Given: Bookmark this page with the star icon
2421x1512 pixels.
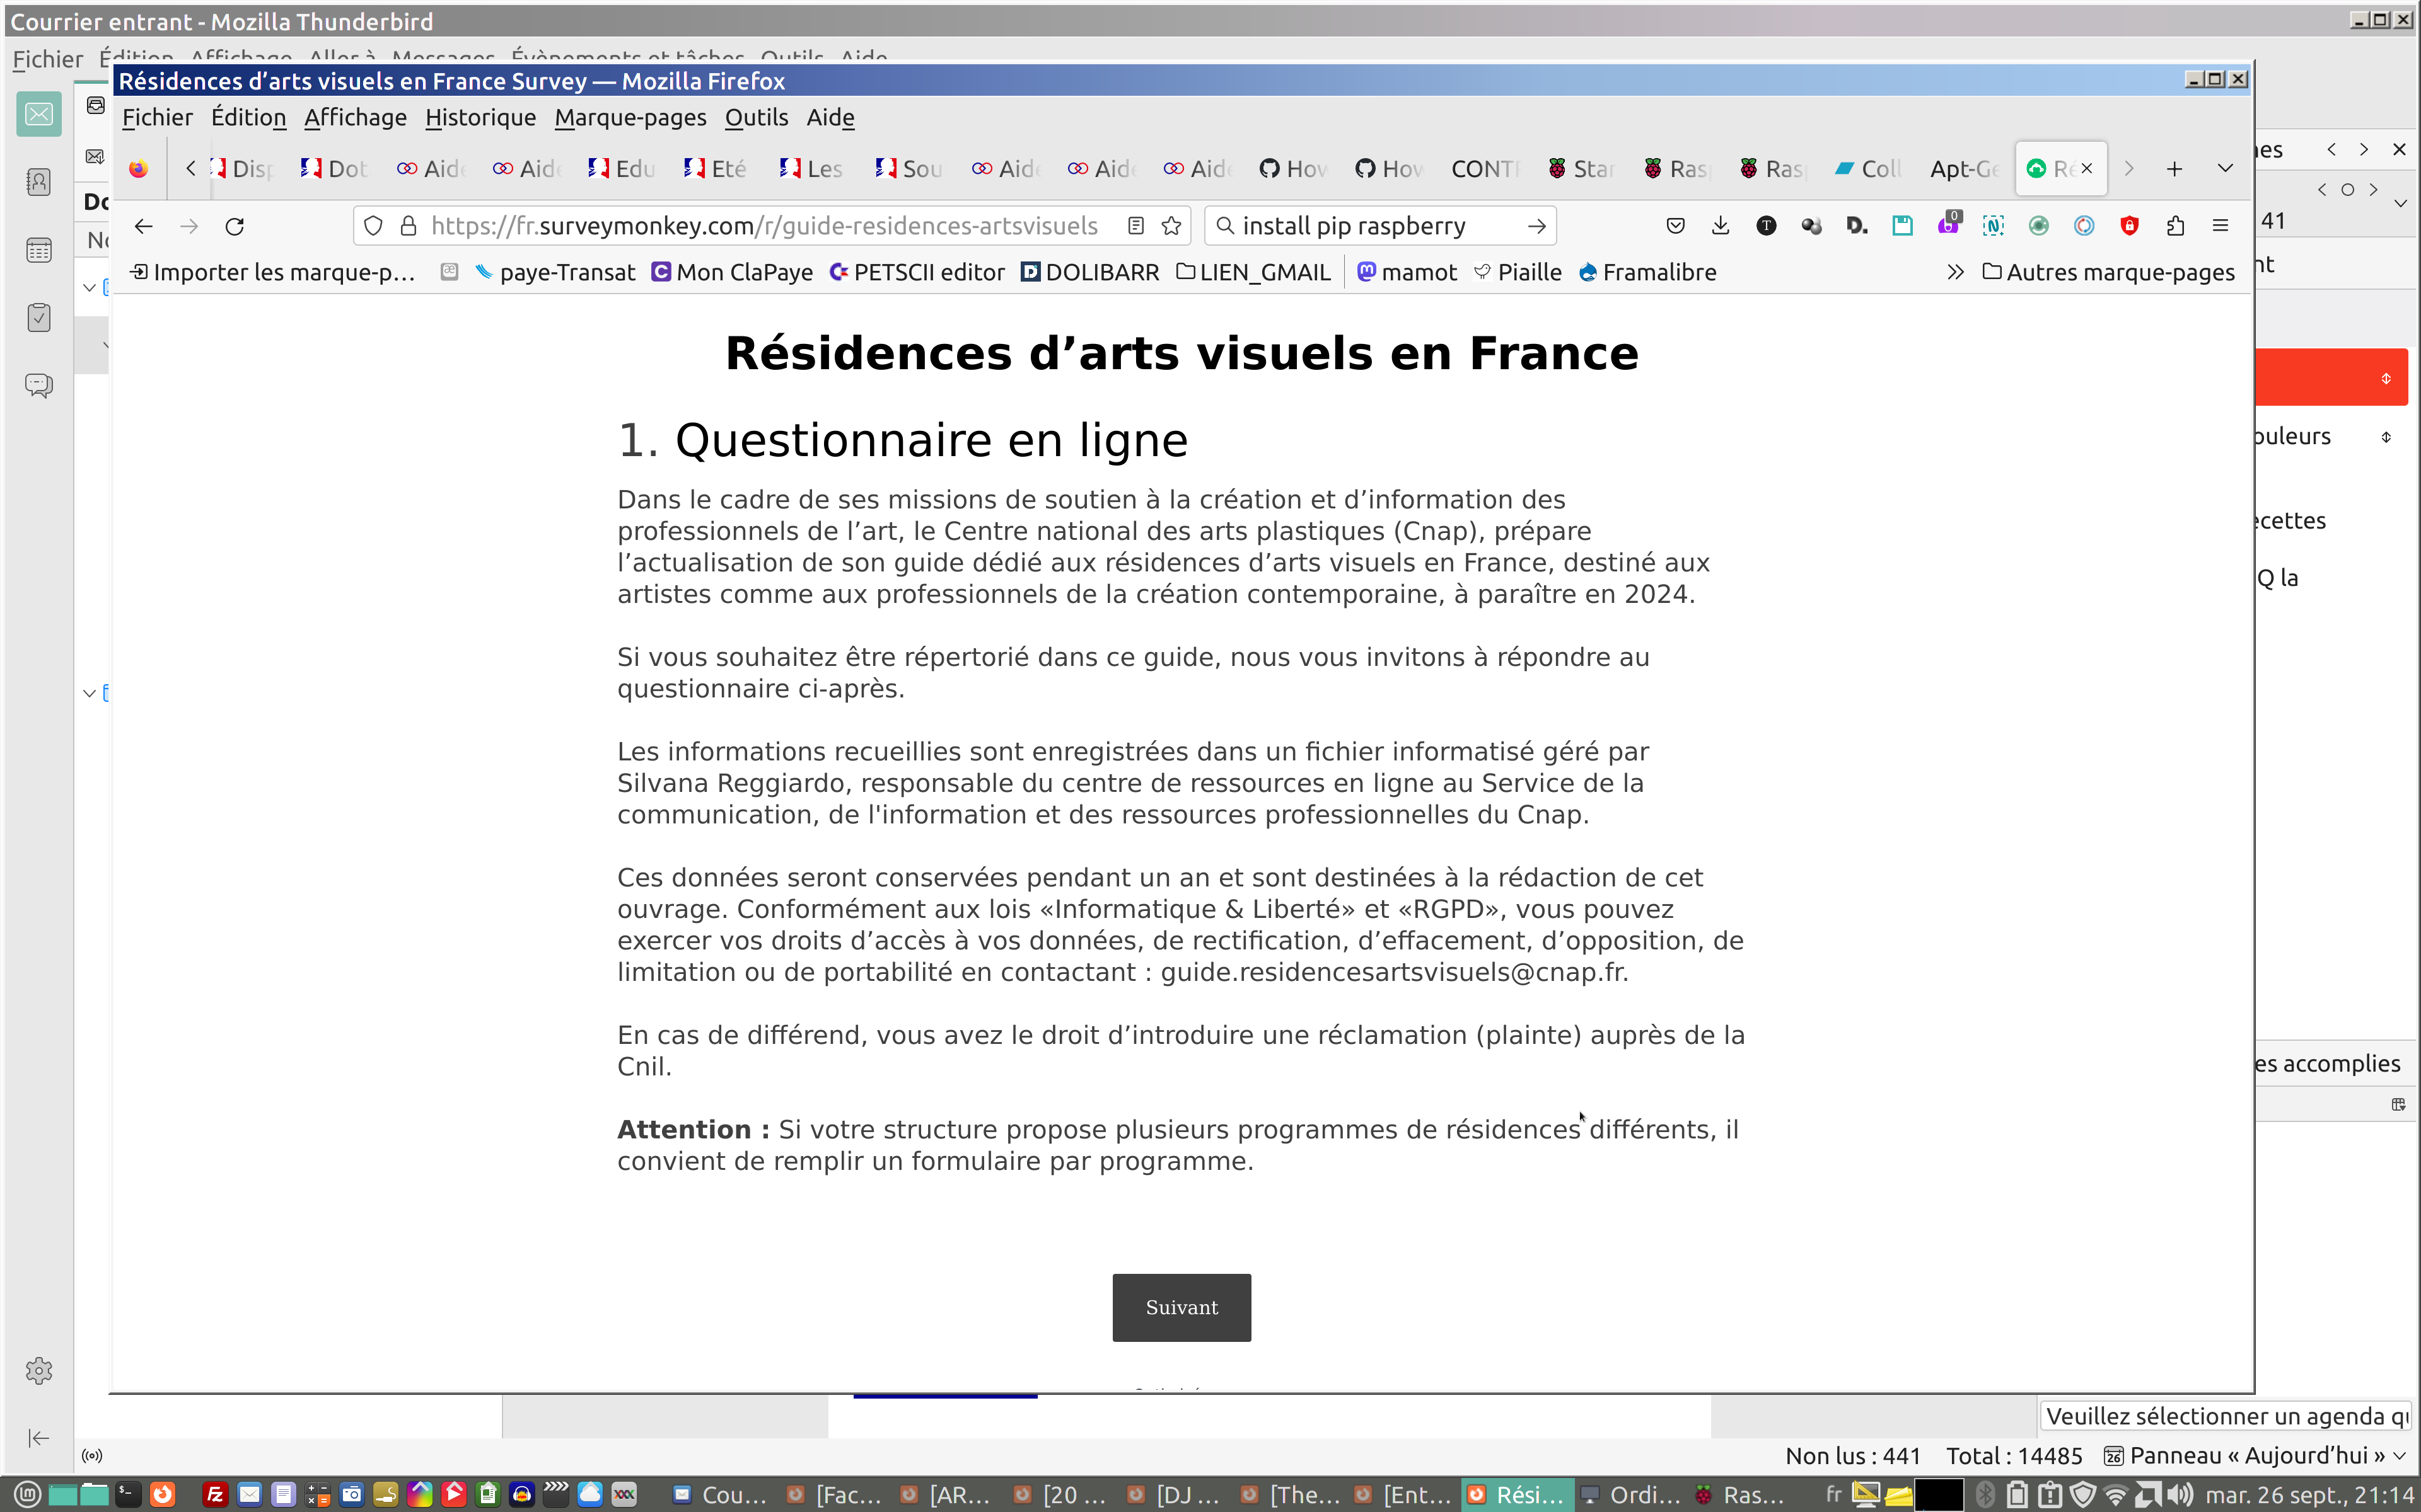Looking at the screenshot, I should 1171,226.
